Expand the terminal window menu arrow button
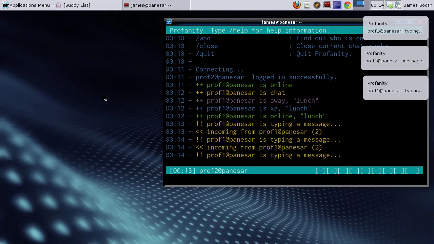434x244 pixels. pyautogui.click(x=169, y=22)
